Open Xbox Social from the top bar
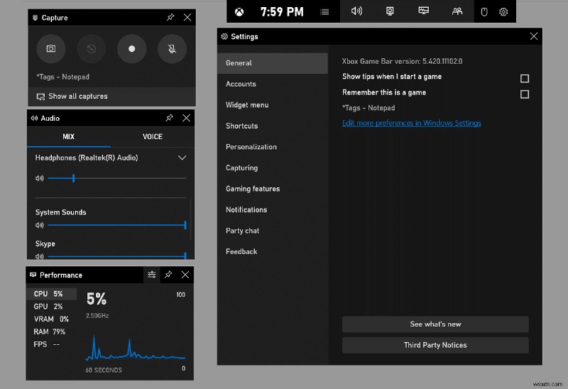Viewport: 568px width, 389px height. click(457, 11)
